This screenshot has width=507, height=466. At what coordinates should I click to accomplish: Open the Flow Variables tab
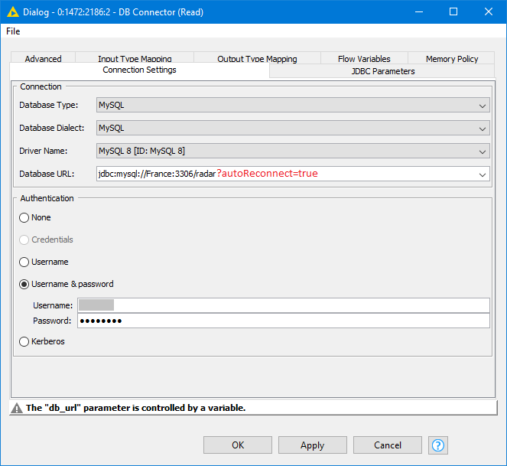[364, 59]
